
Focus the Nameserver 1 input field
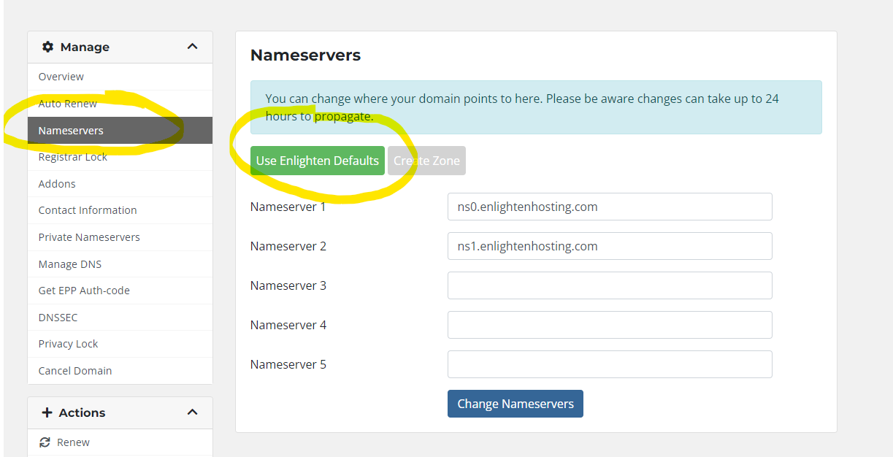[610, 207]
